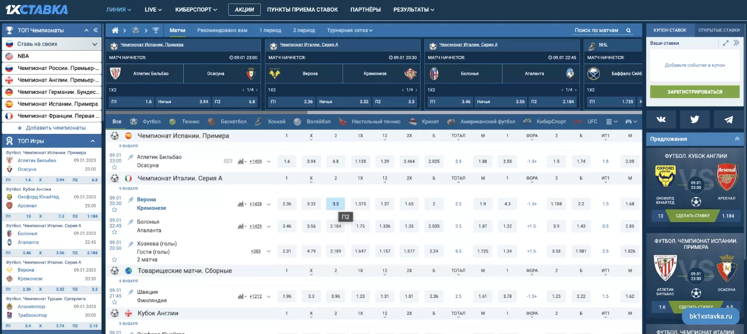Expand markets arrow for Болонья match
This screenshot has height=334, width=747.
point(268,226)
